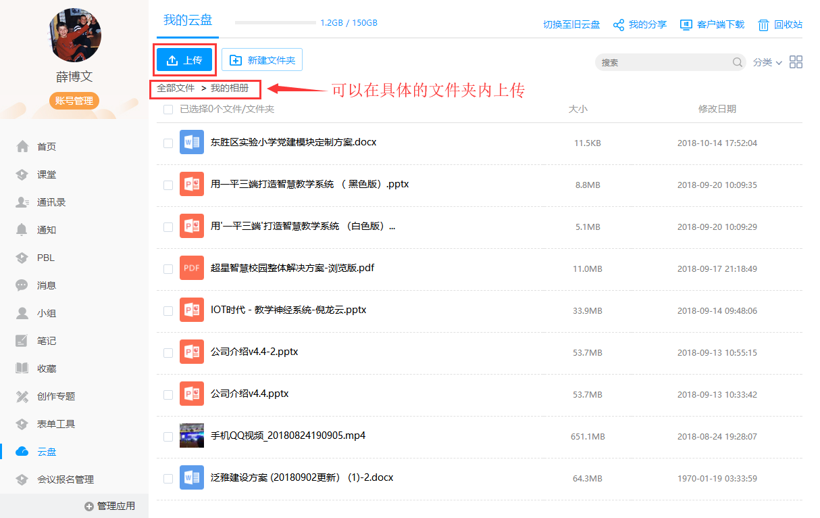Screen dimensions: 820x518
Task: Open the 首页 home sidebar icon
Action: tap(22, 147)
